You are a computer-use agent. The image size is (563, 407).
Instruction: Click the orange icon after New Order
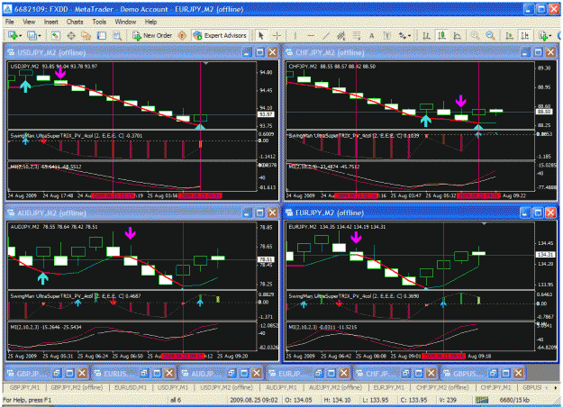tap(182, 35)
